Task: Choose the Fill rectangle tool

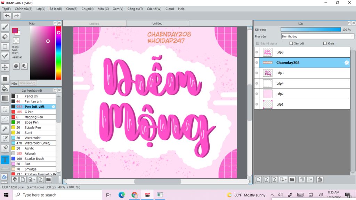Action: tap(5, 79)
